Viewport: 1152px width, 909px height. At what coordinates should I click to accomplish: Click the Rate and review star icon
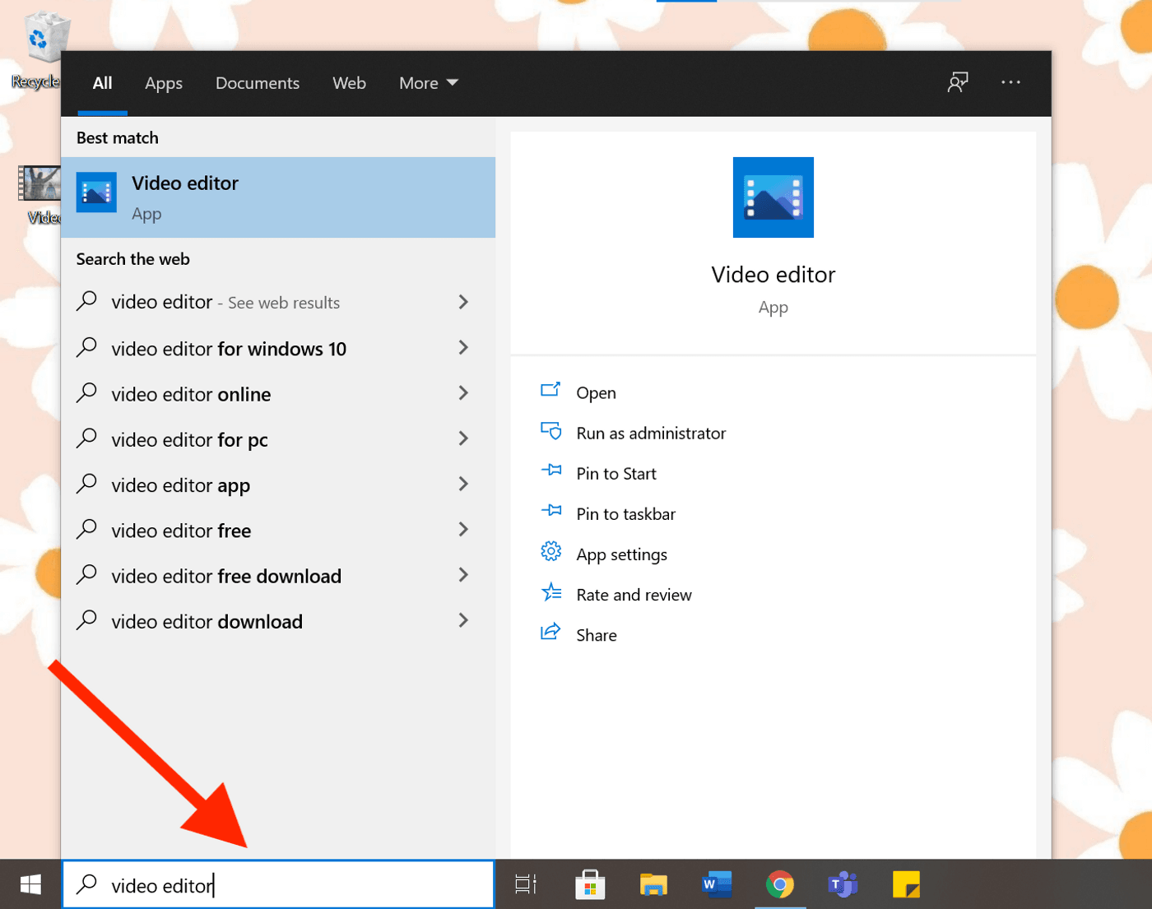point(551,592)
